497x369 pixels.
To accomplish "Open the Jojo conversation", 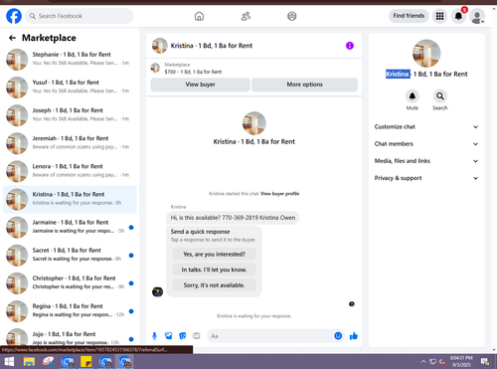I will pyautogui.click(x=70, y=336).
